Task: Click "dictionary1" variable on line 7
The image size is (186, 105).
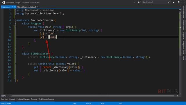Action: point(48,30)
